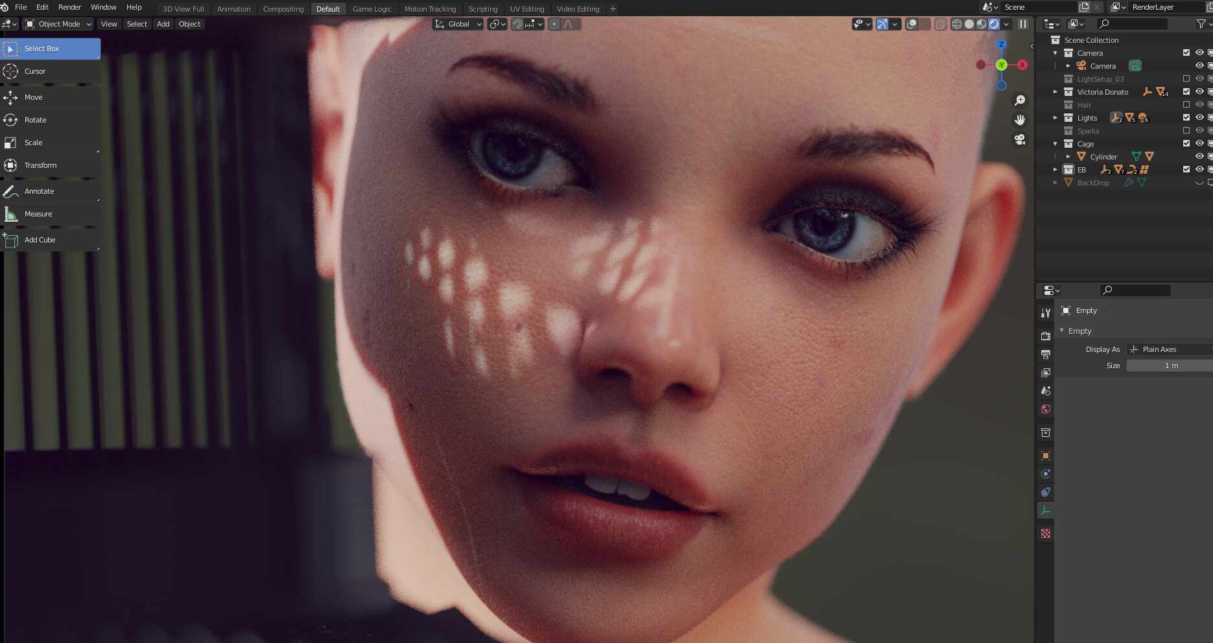Switch to material preview shading

pos(982,24)
